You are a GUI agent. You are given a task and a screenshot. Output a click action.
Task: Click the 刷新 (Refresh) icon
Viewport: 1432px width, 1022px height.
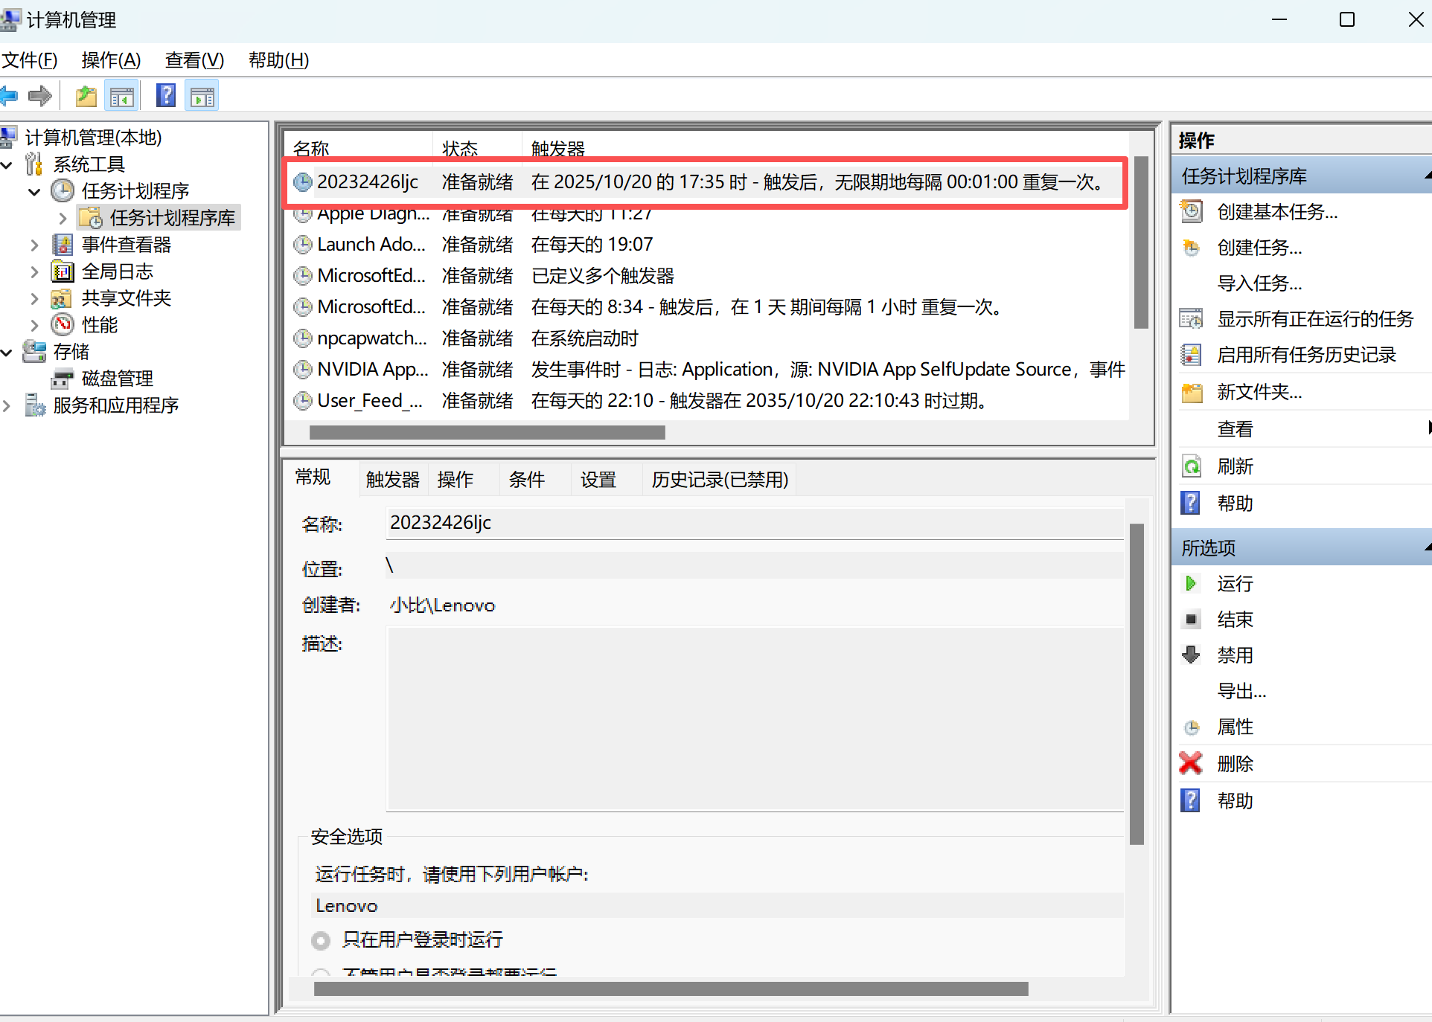click(x=1191, y=466)
